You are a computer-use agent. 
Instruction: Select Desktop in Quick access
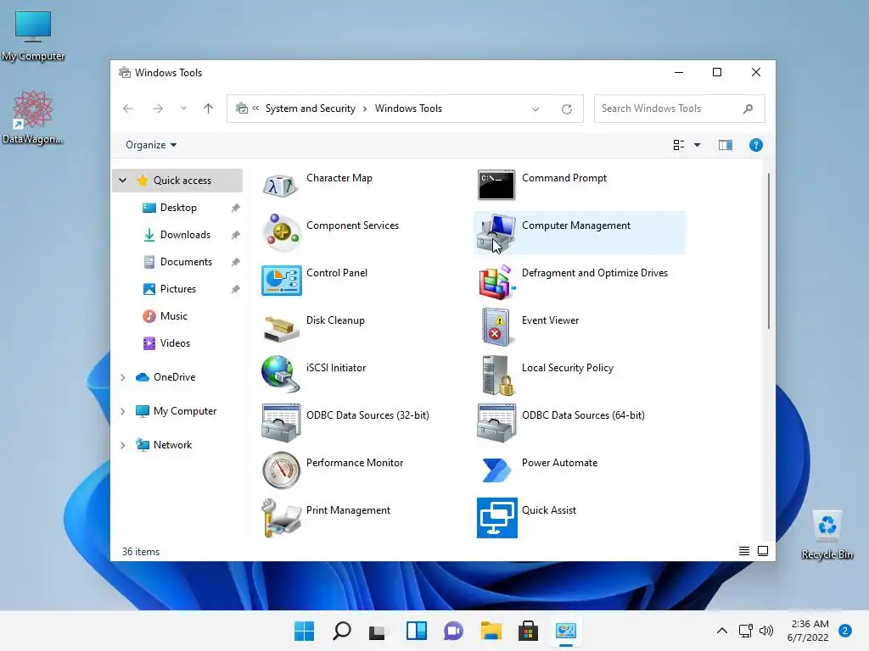tap(178, 208)
